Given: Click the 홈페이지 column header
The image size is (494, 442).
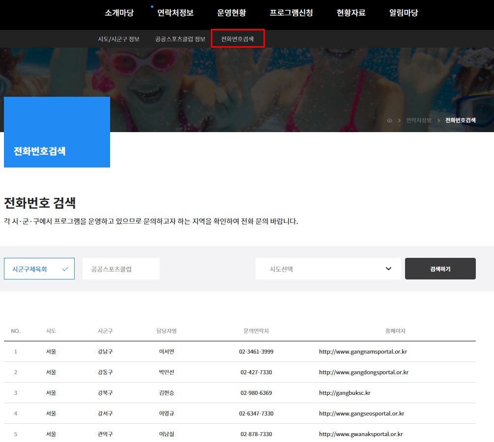Looking at the screenshot, I should pos(395,331).
